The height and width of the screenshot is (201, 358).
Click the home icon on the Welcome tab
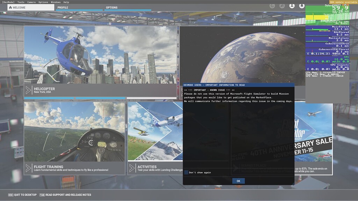coord(10,7)
